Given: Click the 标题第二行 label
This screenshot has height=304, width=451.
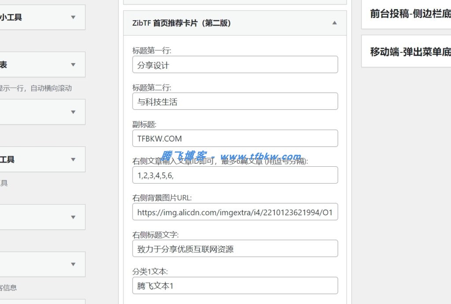Looking at the screenshot, I should tap(152, 88).
